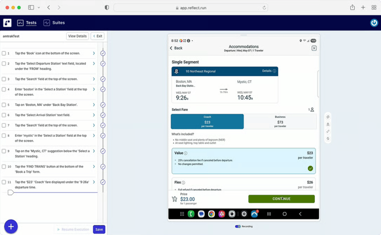The height and width of the screenshot is (235, 381).
Task: Open the Tests tab
Action: [27, 23]
